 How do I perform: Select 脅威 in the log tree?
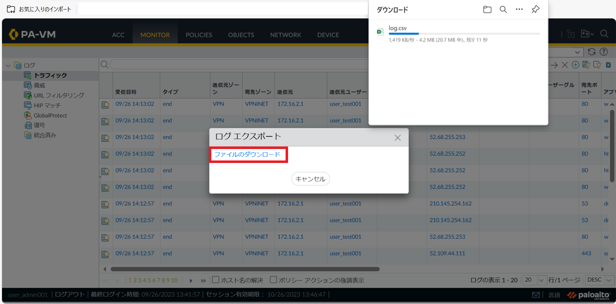pos(39,85)
